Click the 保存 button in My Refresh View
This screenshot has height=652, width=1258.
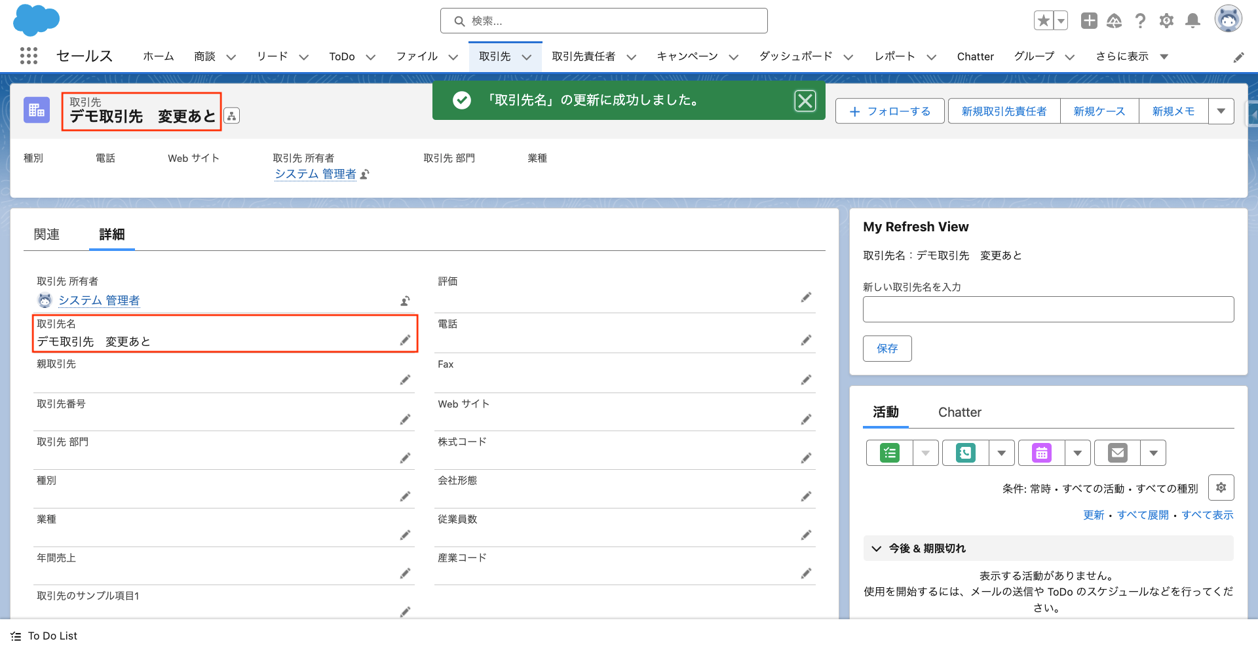pyautogui.click(x=887, y=348)
